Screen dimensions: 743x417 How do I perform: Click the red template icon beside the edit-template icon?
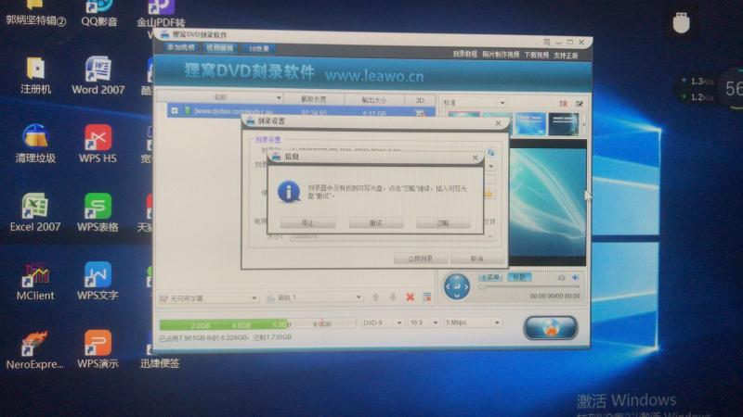pos(563,104)
